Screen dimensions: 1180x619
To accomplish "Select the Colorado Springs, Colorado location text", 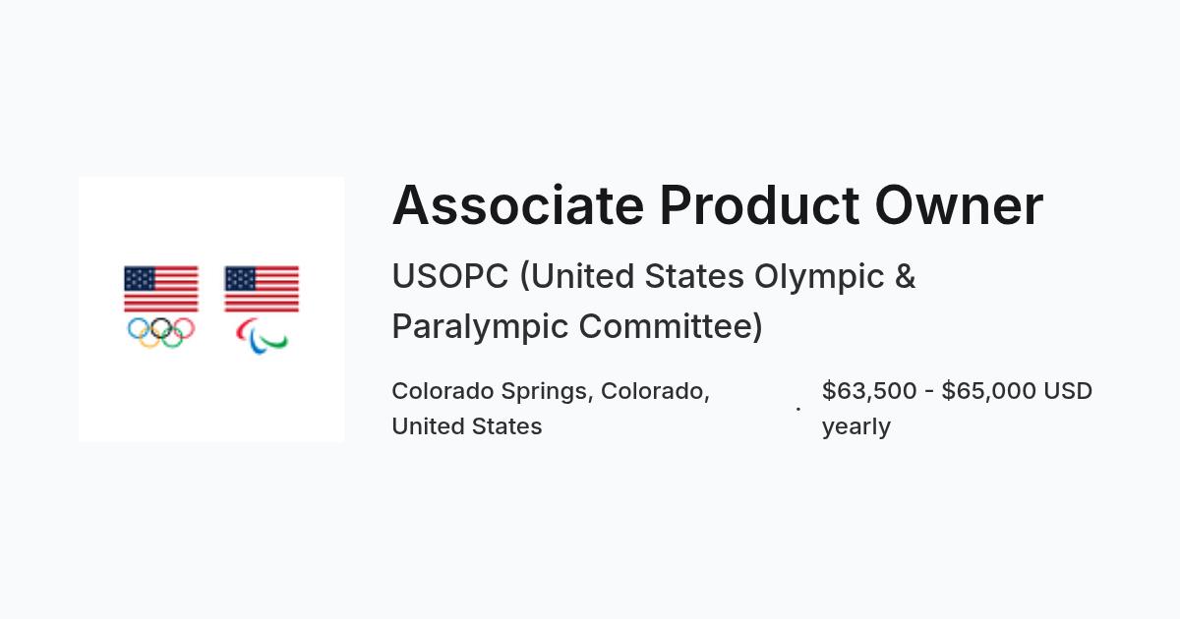I will tap(551, 391).
